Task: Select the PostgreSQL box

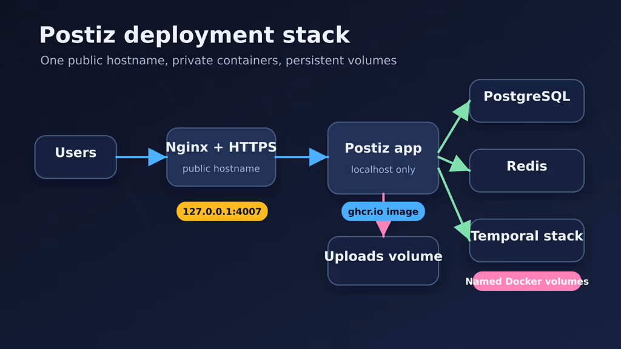Action: click(527, 101)
